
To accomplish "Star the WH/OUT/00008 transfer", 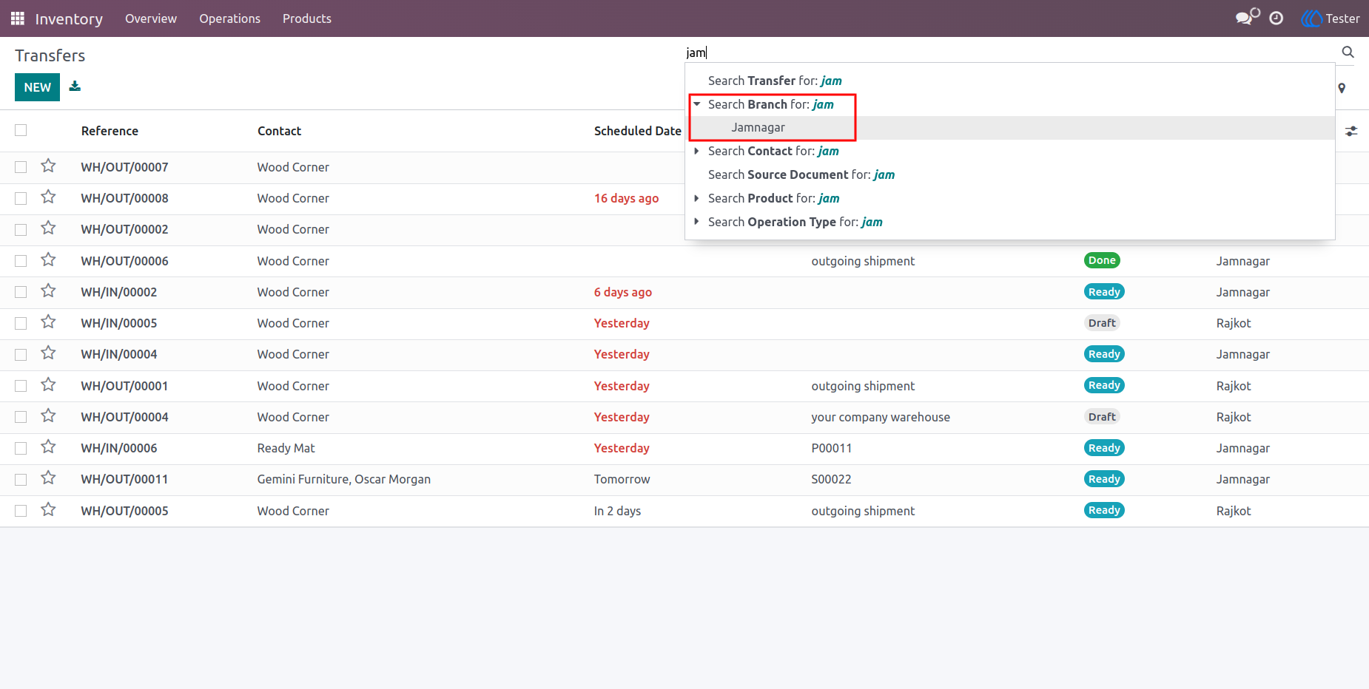I will point(49,197).
